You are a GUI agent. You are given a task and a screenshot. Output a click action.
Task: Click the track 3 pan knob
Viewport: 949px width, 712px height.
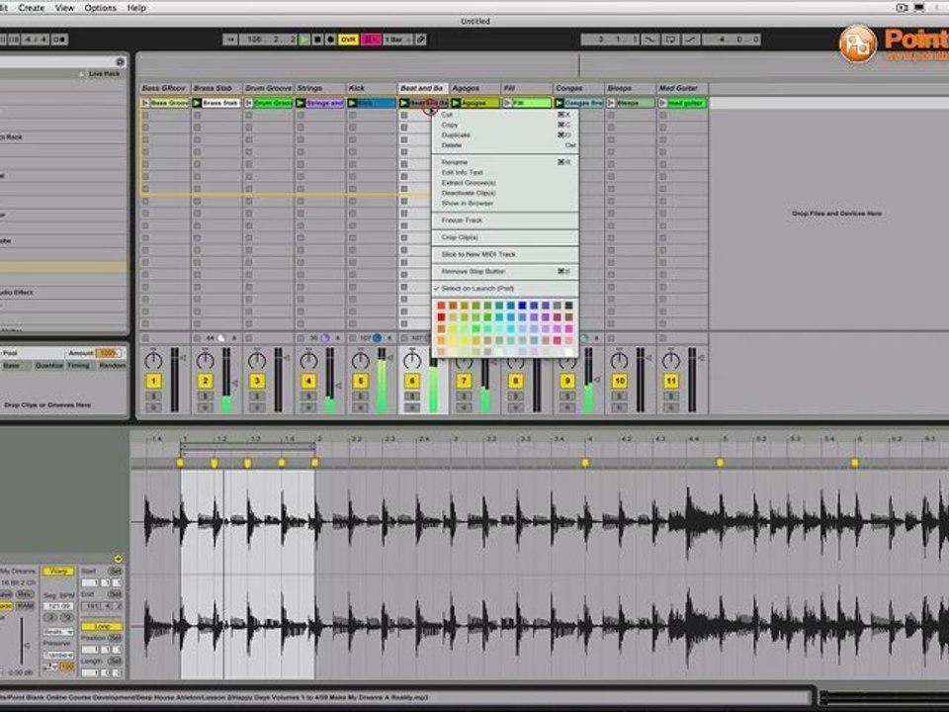(257, 360)
